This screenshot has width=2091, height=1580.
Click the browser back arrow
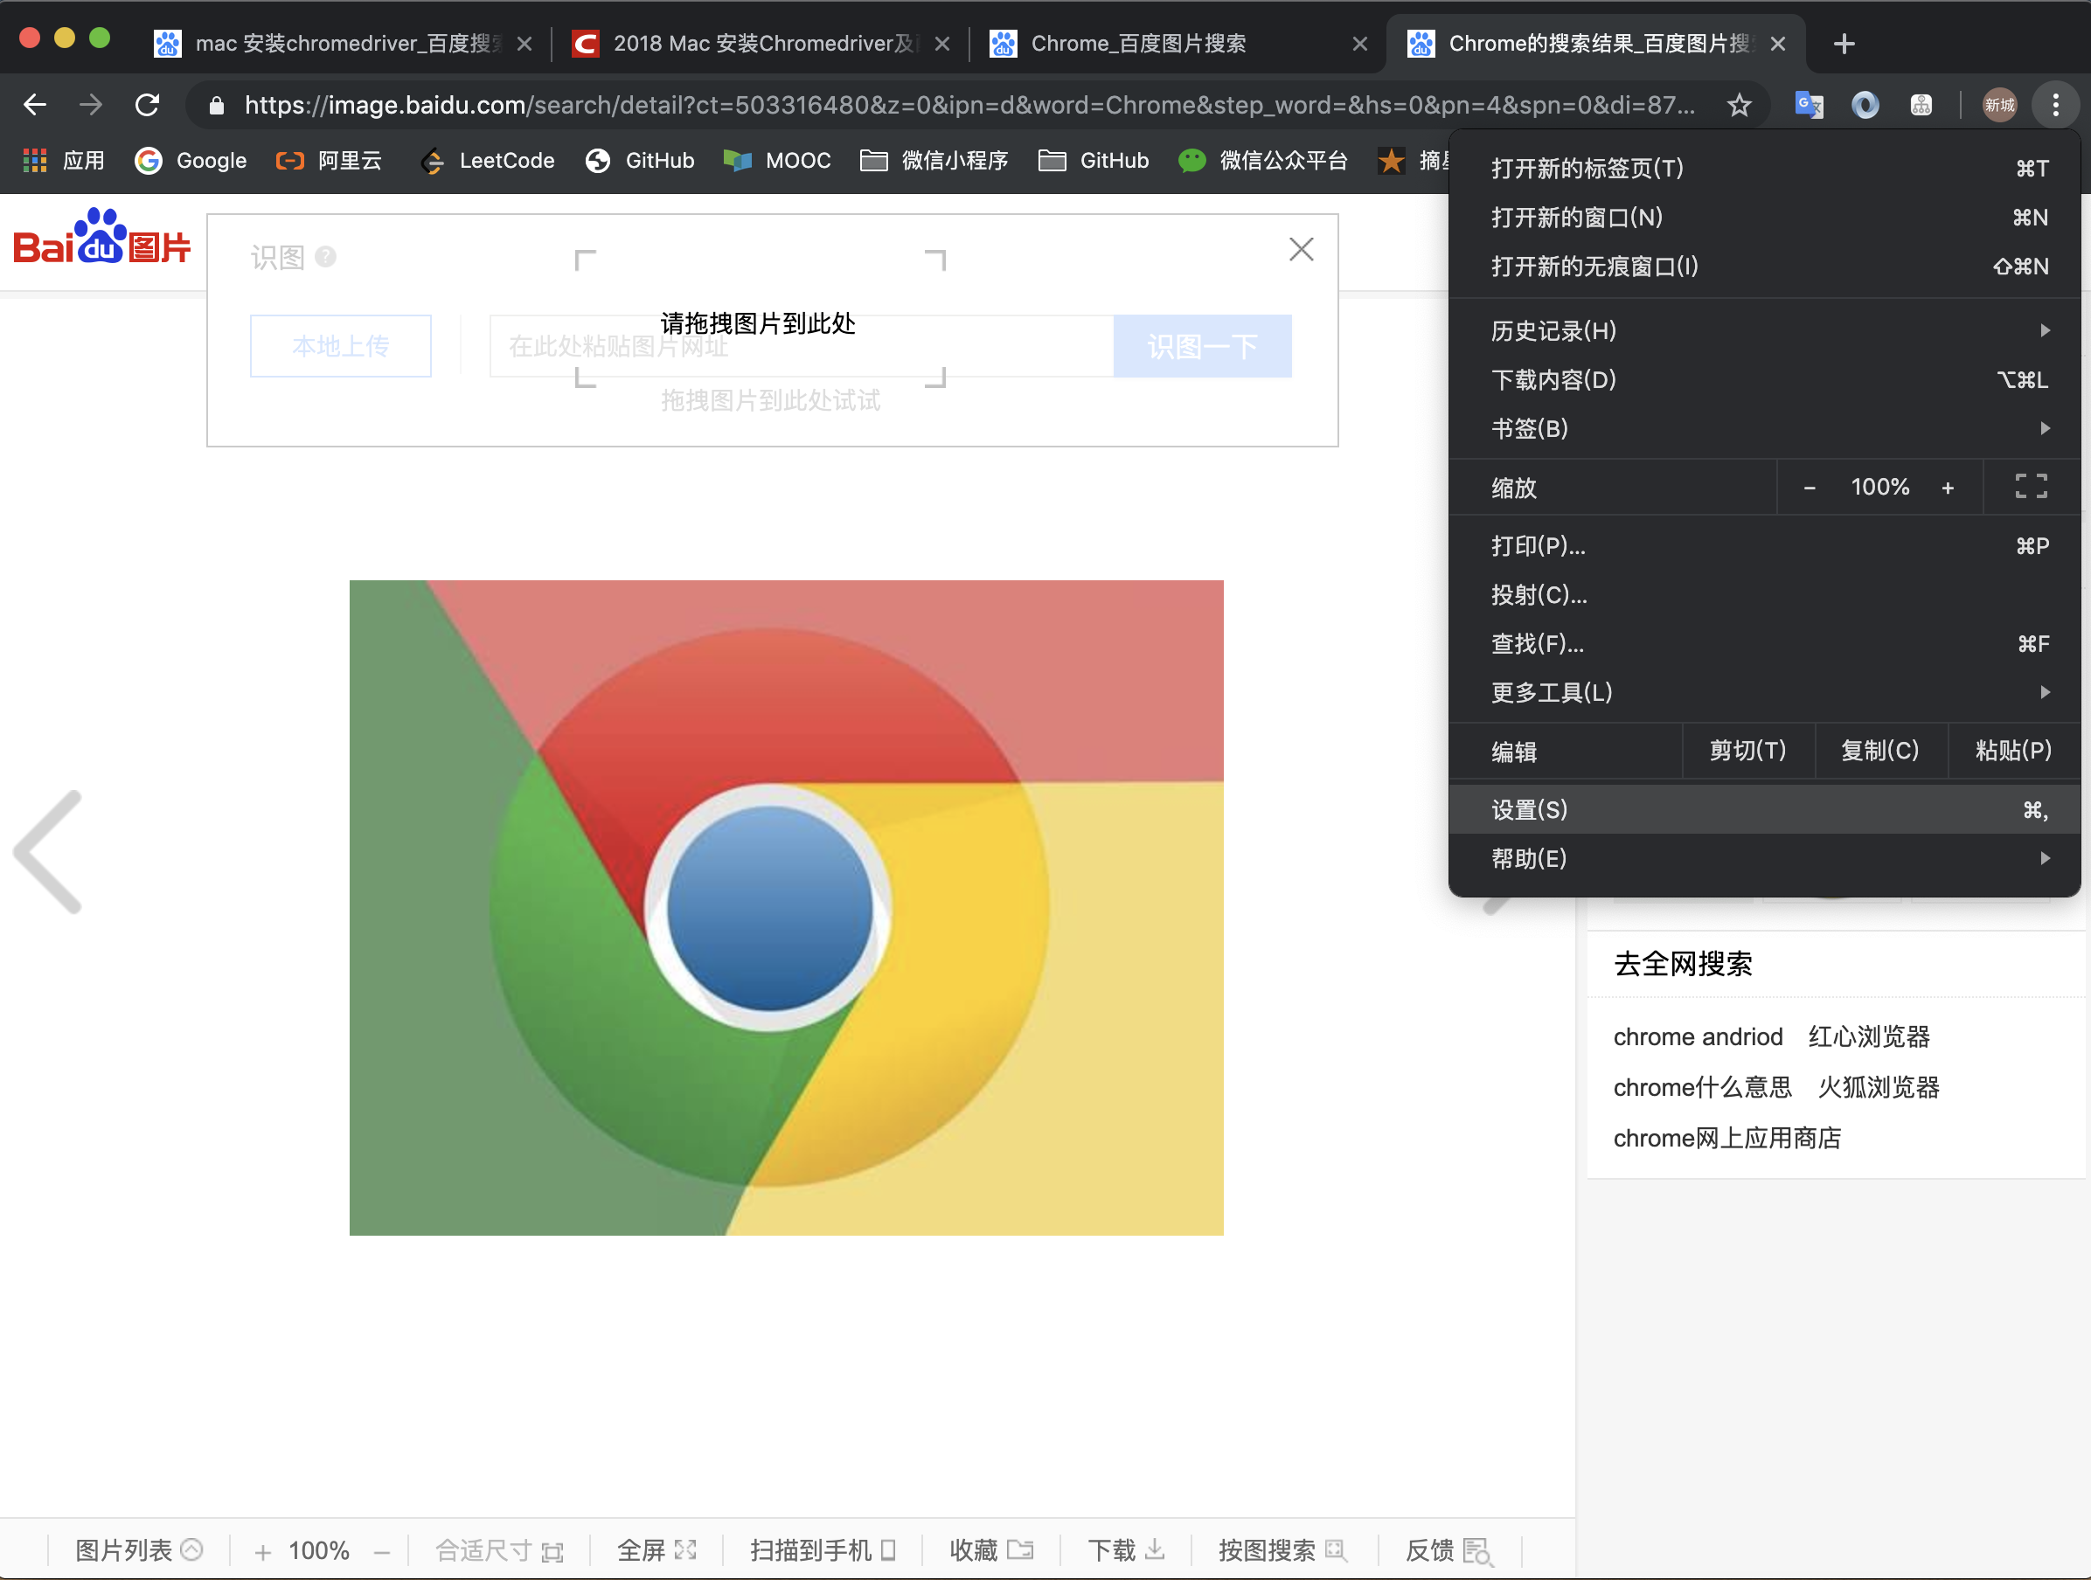coord(35,104)
